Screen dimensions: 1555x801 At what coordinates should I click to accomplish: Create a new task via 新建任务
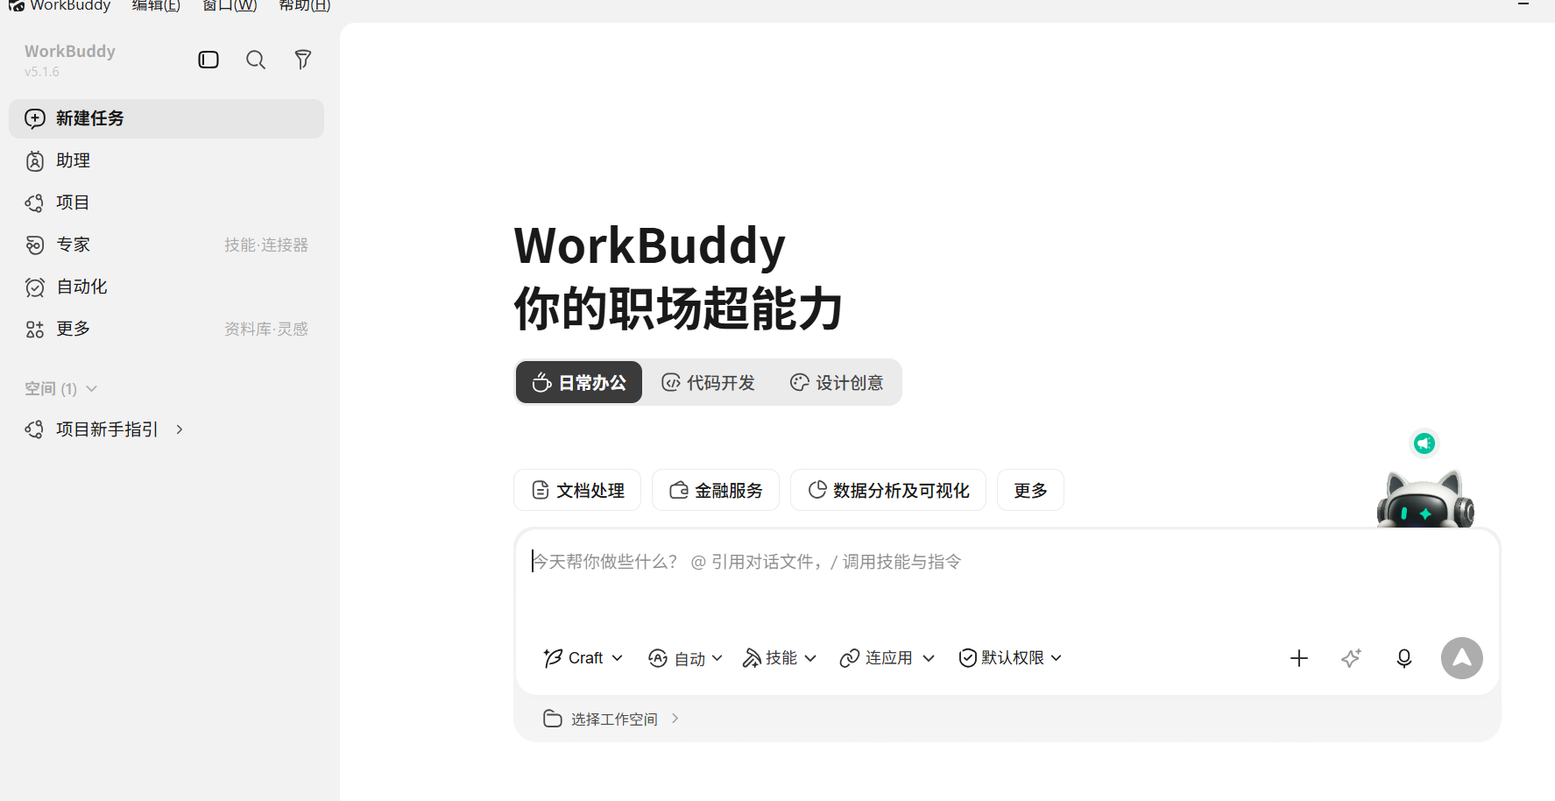(166, 118)
